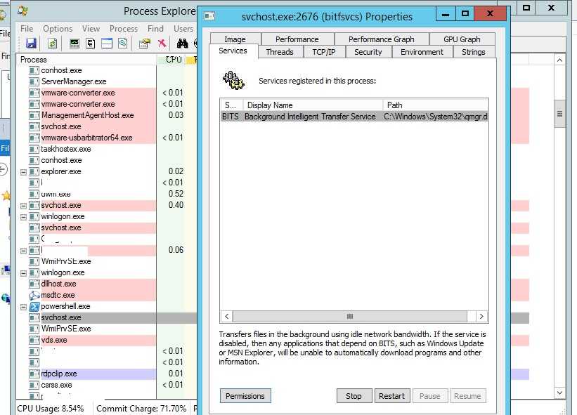The image size is (577, 415).
Task: Open the Options menu
Action: 58,29
